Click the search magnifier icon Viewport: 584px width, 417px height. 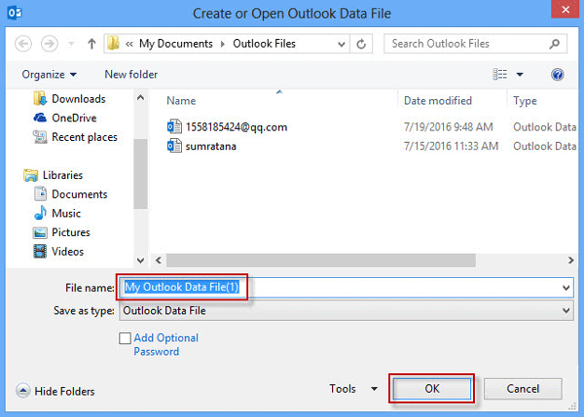[x=554, y=44]
